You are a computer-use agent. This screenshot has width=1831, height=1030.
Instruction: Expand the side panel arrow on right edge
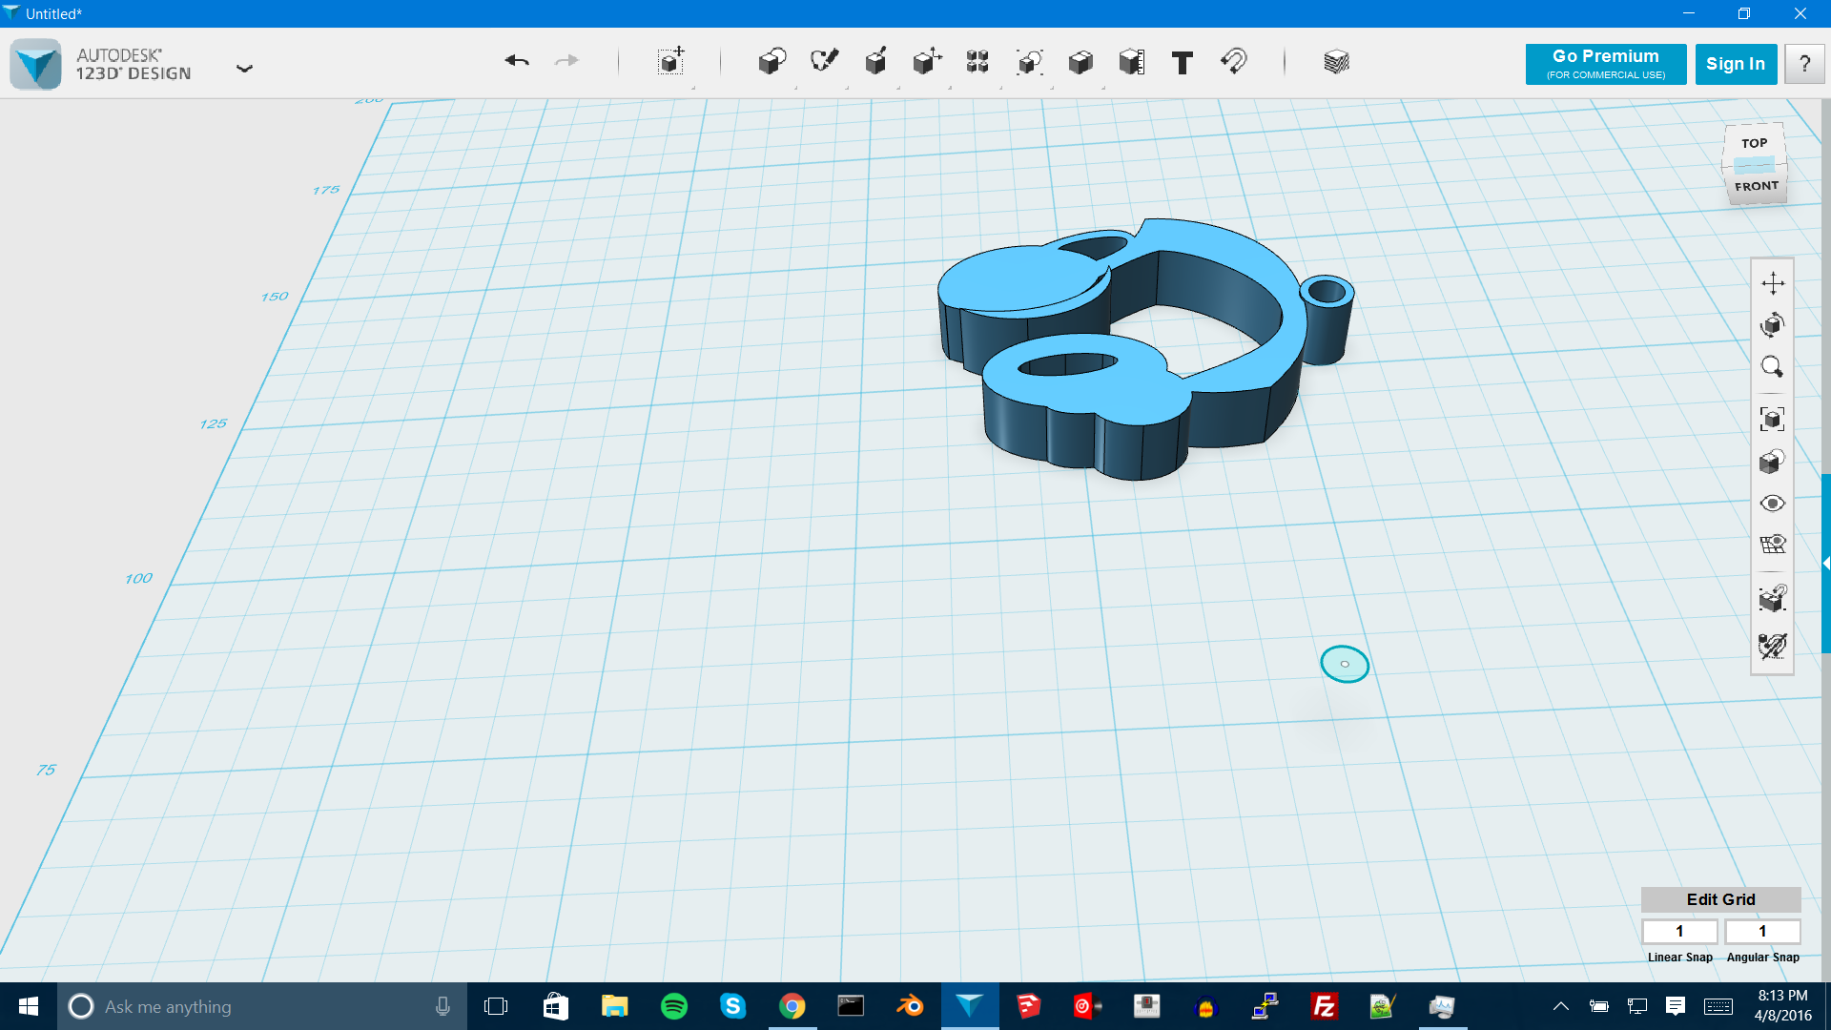point(1826,564)
